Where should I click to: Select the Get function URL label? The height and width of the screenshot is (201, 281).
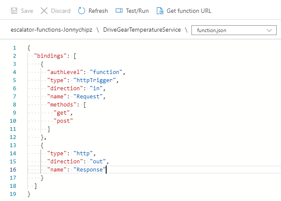click(189, 11)
